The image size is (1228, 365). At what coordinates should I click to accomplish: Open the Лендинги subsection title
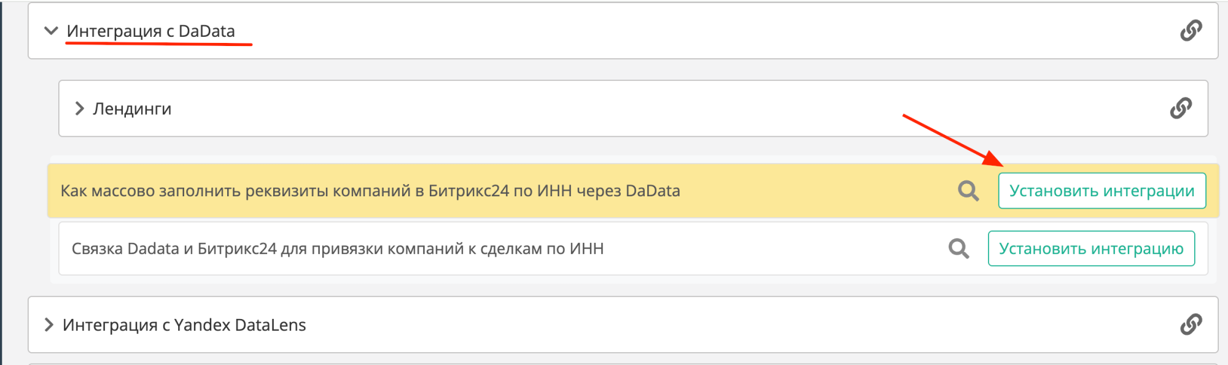coord(132,109)
